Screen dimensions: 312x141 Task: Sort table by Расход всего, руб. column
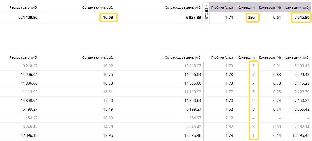coord(23,57)
